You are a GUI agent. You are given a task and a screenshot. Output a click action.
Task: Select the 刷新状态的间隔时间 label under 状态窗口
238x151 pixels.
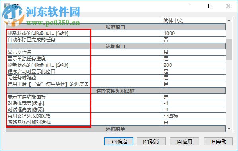tap(38, 33)
